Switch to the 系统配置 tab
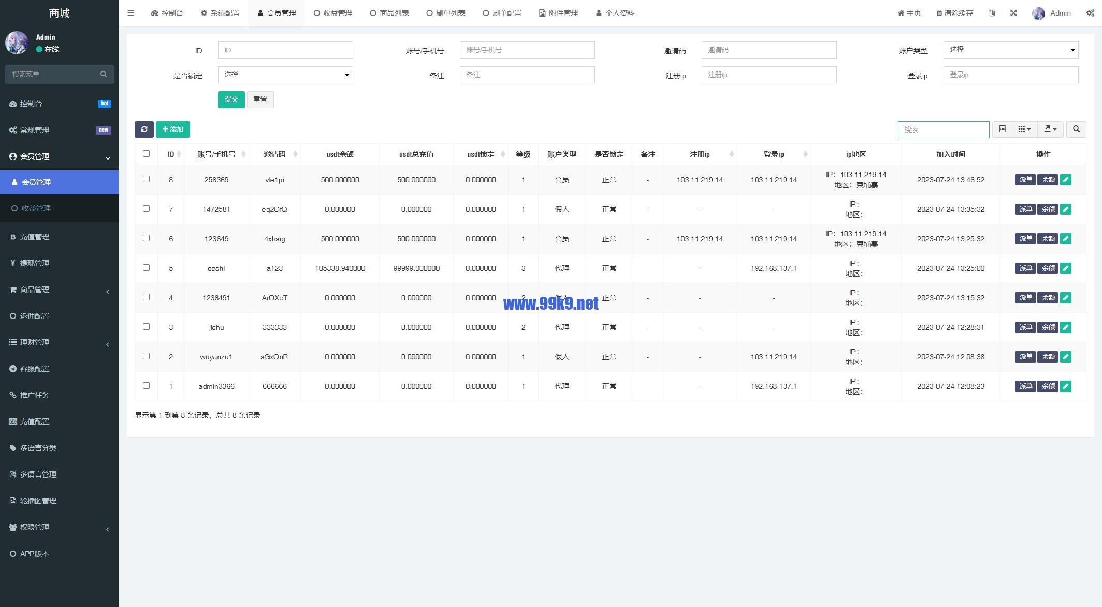Image resolution: width=1102 pixels, height=607 pixels. (220, 13)
